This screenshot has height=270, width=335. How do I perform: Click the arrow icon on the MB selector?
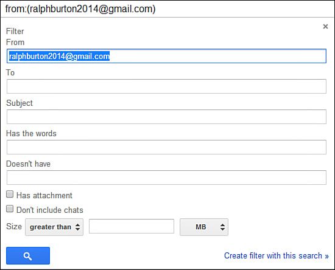click(x=222, y=227)
